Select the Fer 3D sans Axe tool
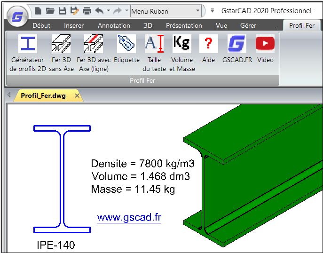323x253 pixels. coord(61,53)
